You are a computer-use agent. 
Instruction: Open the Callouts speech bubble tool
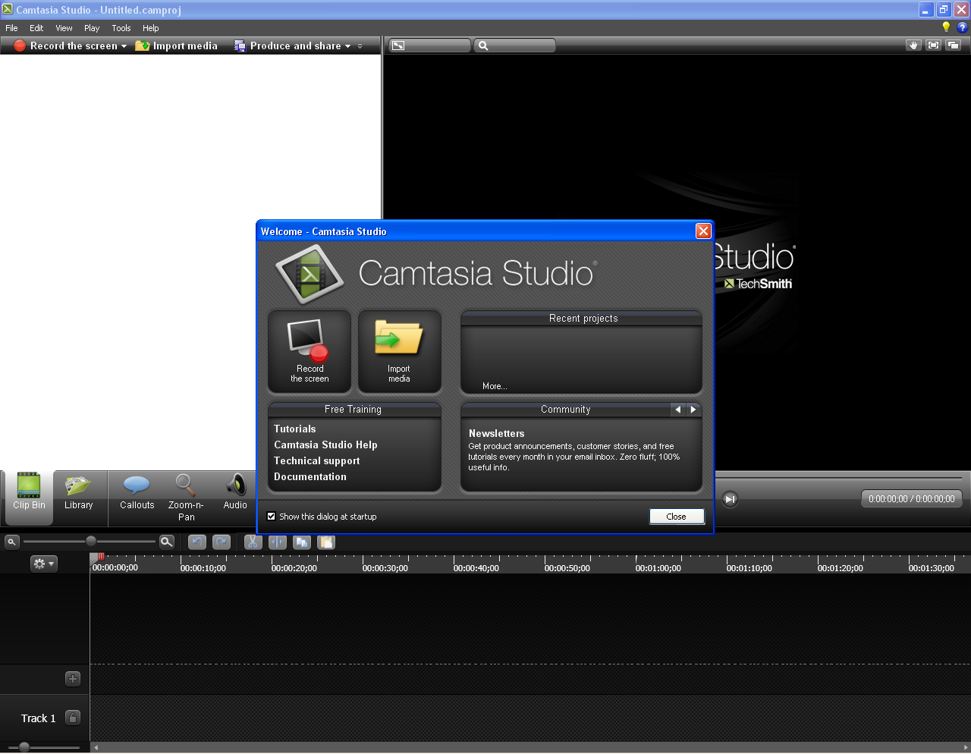tap(137, 492)
